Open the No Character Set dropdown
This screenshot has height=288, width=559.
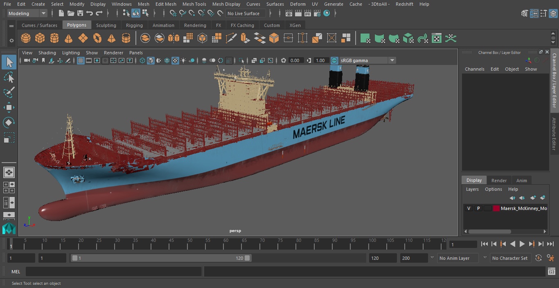510,258
